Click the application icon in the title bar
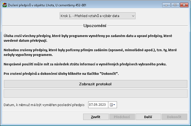Image resolution: width=191 pixels, height=126 pixels. (x=4, y=5)
